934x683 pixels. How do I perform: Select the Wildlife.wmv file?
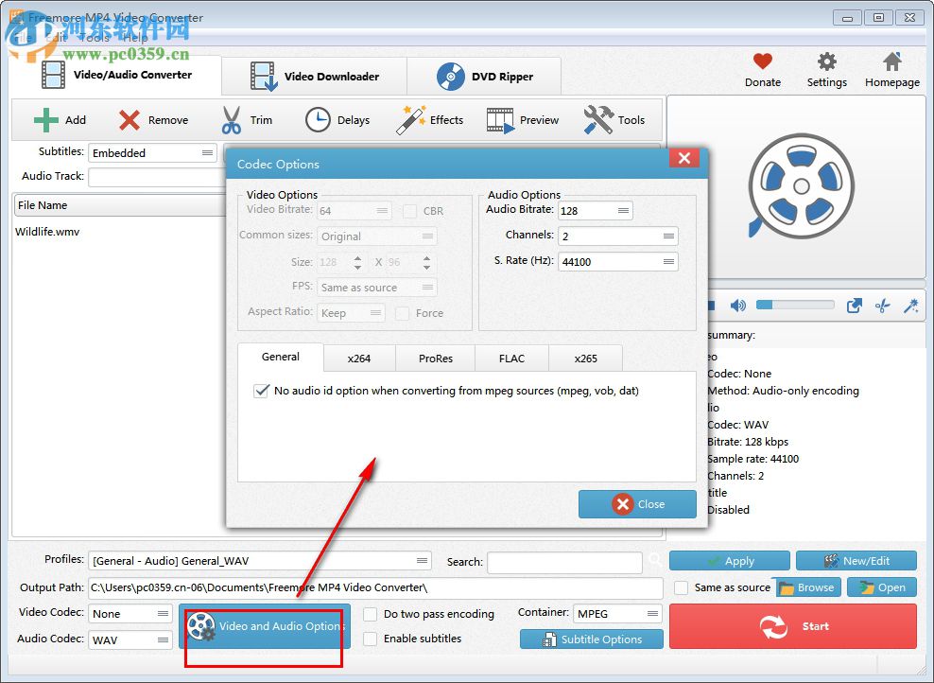[45, 231]
